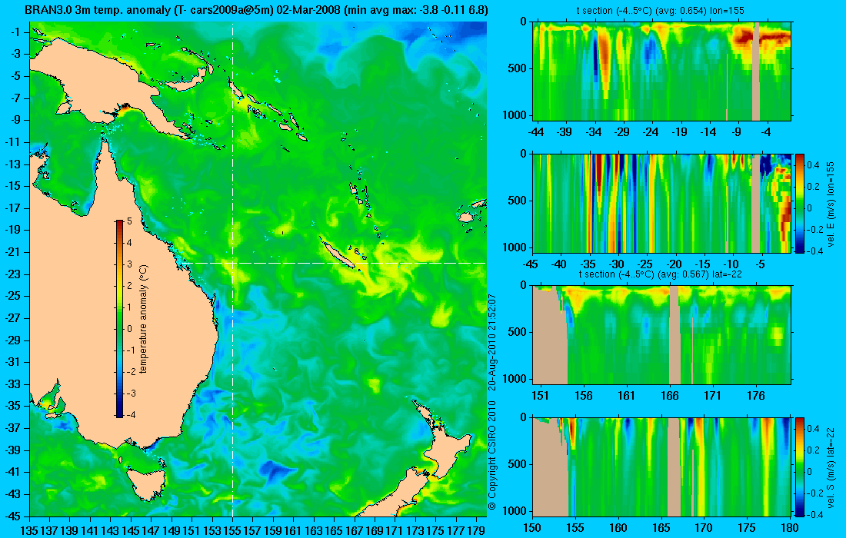846x538 pixels.
Task: Click the '-21' latitude label on main map
Action: [12, 252]
